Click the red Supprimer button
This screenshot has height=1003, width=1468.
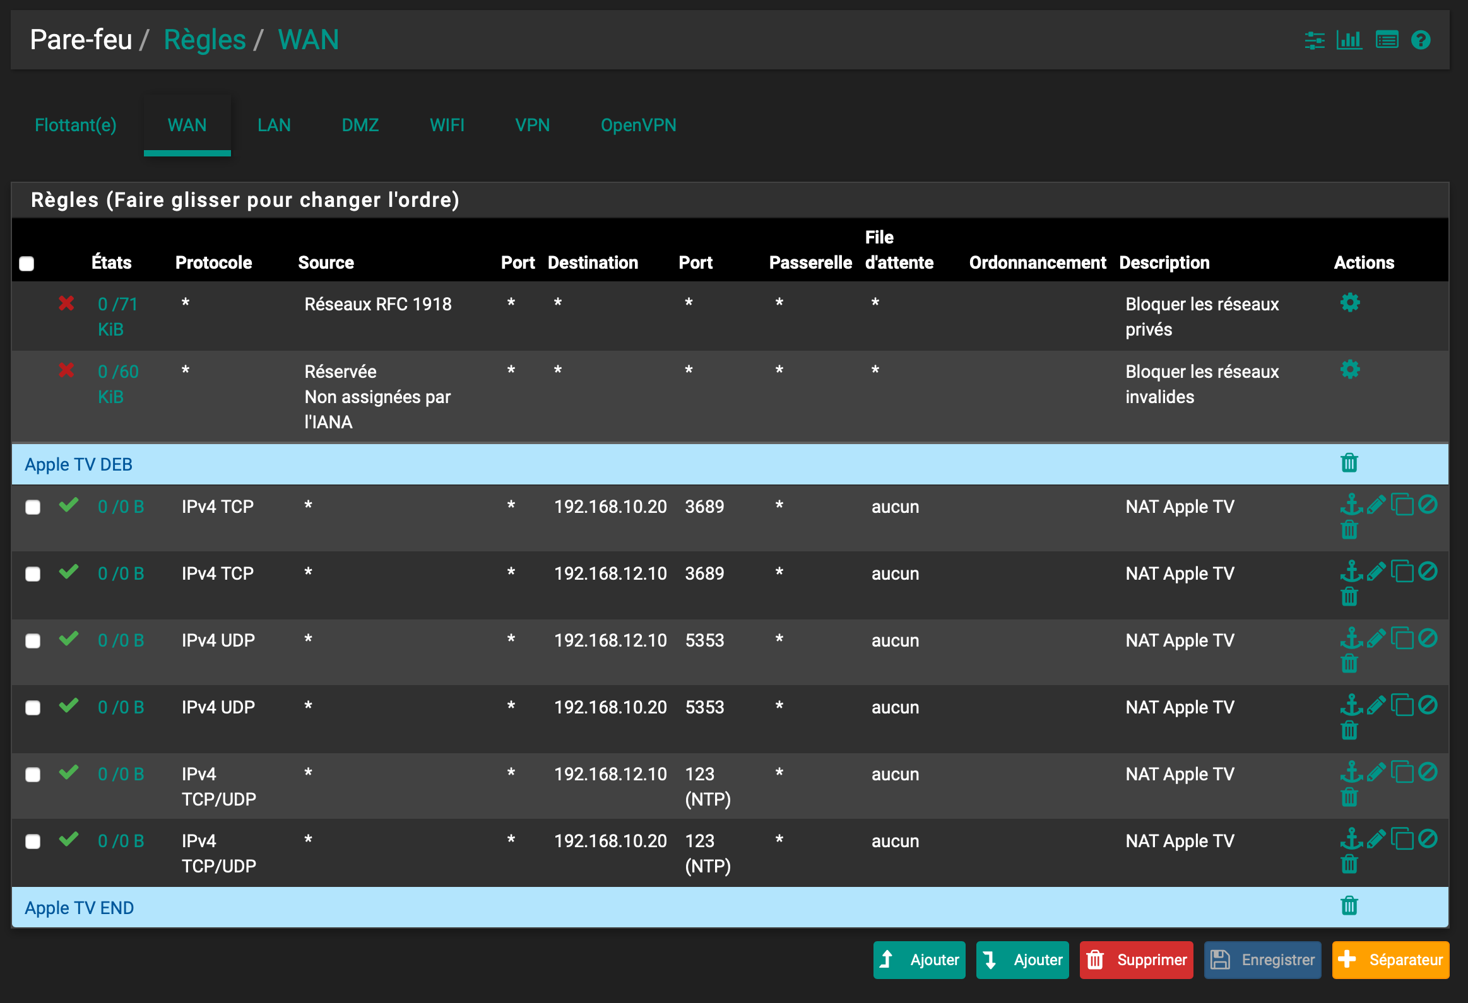coord(1136,960)
